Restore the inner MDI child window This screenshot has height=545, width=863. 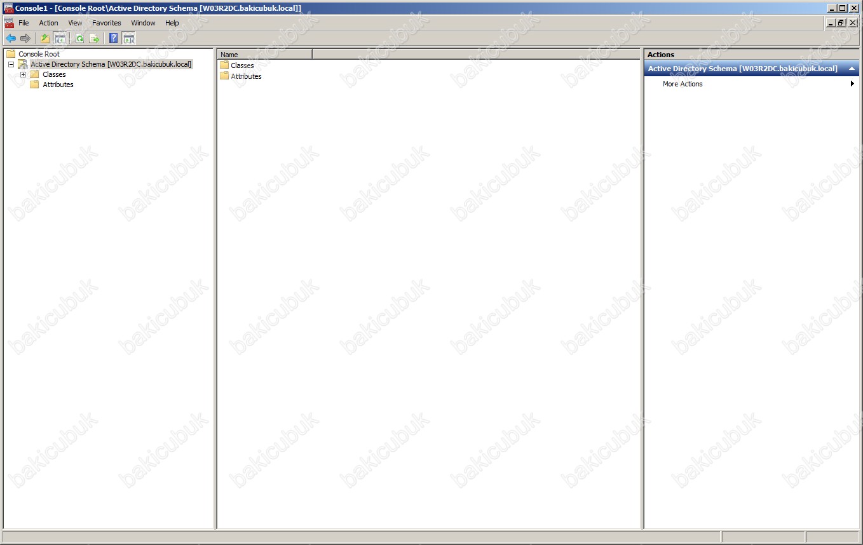point(841,23)
